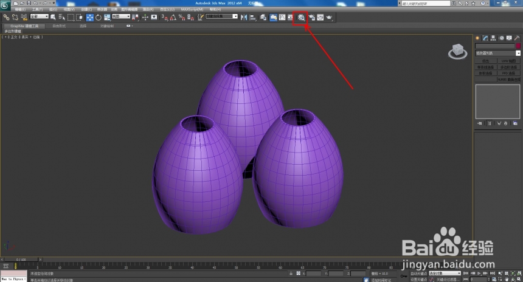The image size is (523, 282).
Task: Open the Hierarchy command panel tab
Action: pyautogui.click(x=493, y=38)
